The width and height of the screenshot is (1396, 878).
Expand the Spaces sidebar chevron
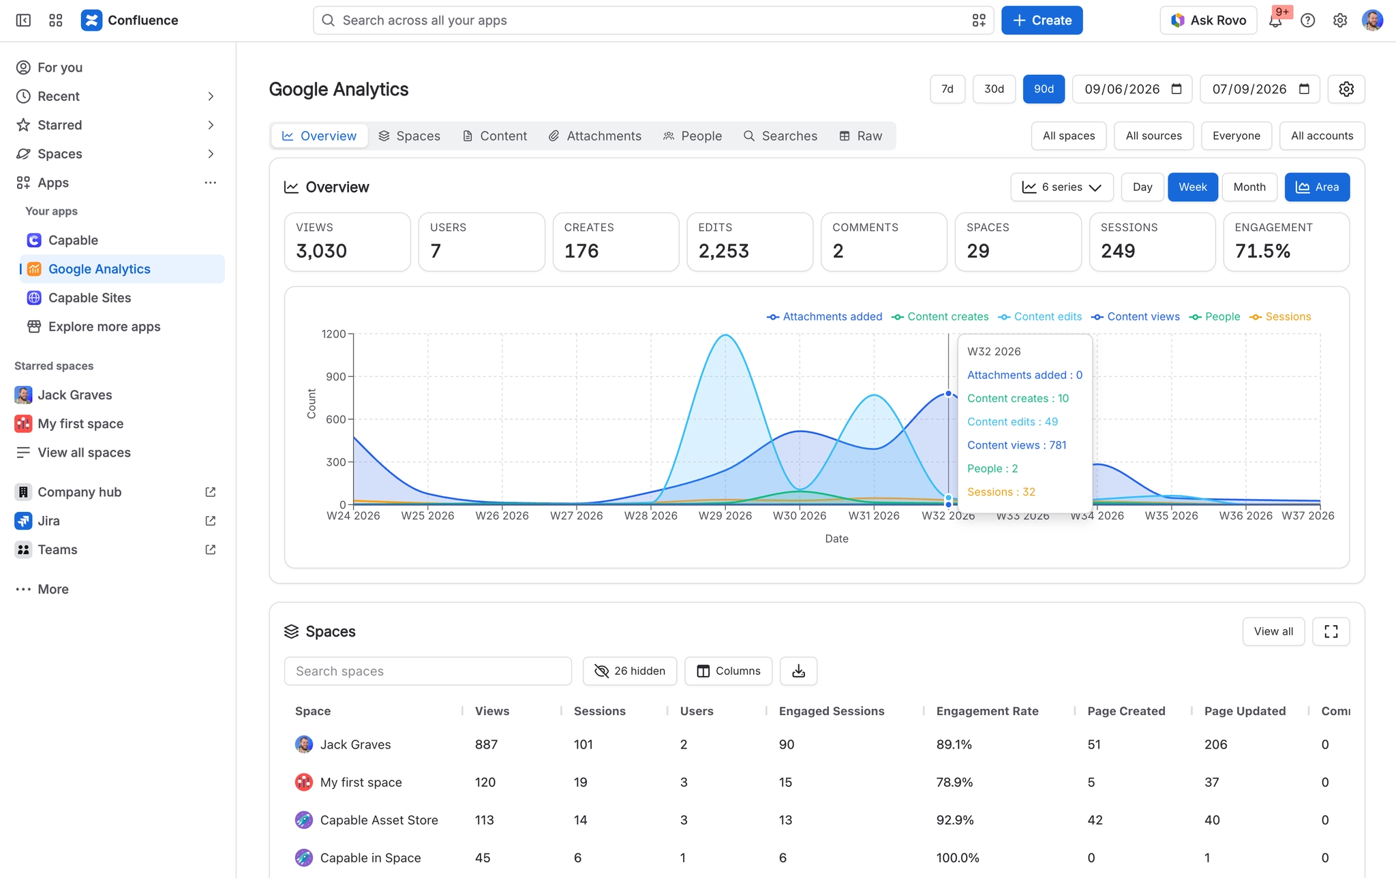(211, 154)
